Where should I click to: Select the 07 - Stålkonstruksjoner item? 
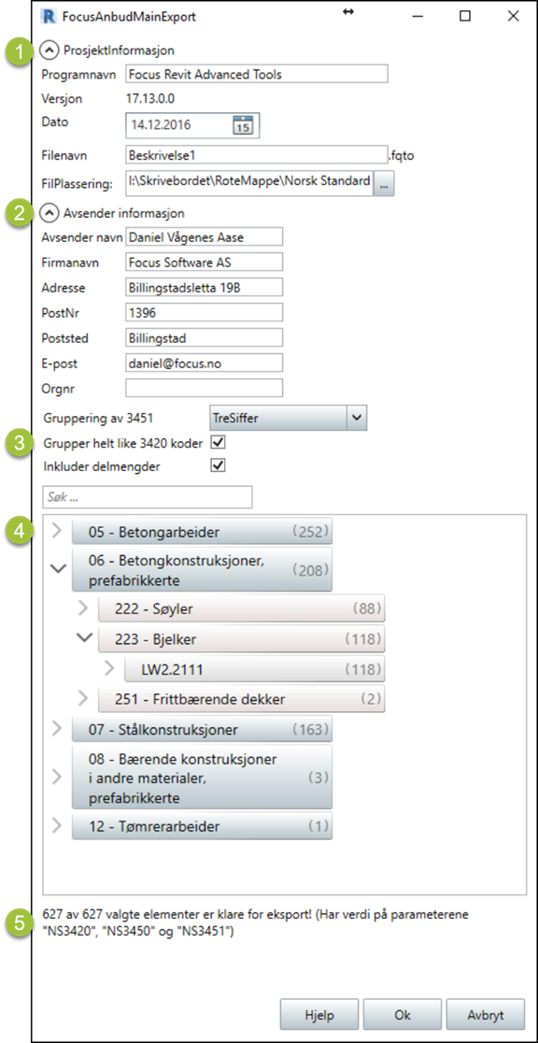tap(202, 730)
